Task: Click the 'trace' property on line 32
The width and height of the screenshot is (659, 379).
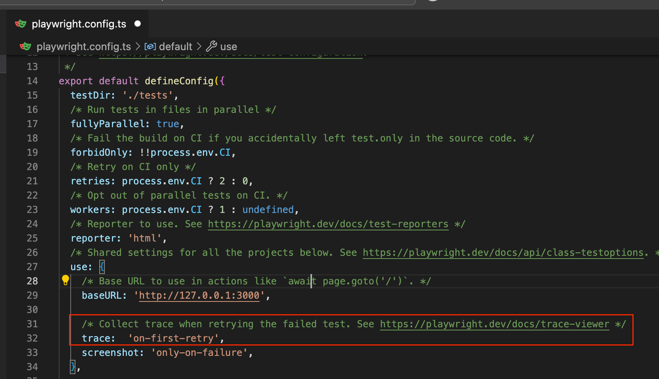Action: (x=96, y=338)
